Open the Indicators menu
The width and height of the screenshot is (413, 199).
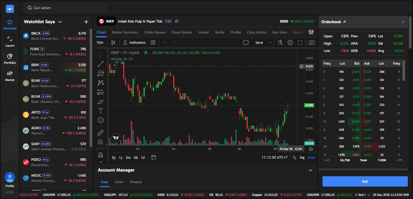click(134, 43)
